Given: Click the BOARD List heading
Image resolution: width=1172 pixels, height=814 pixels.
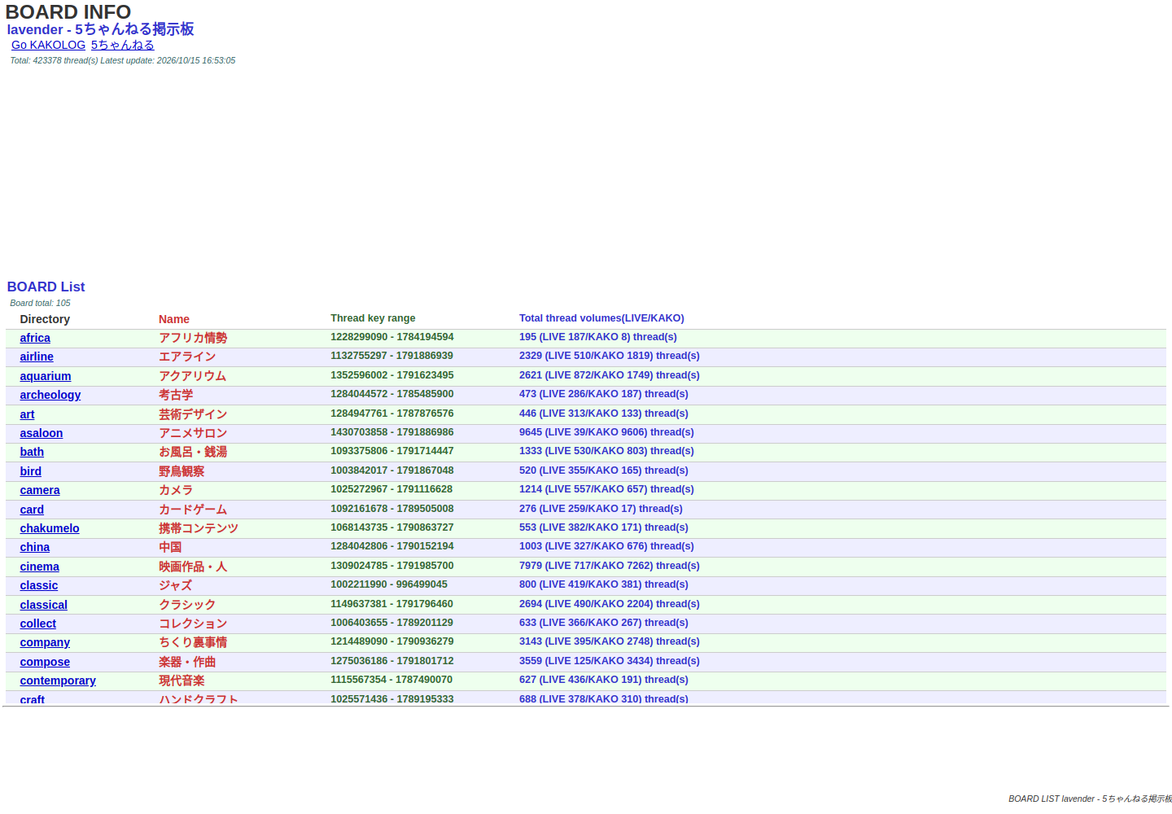Looking at the screenshot, I should click(46, 287).
